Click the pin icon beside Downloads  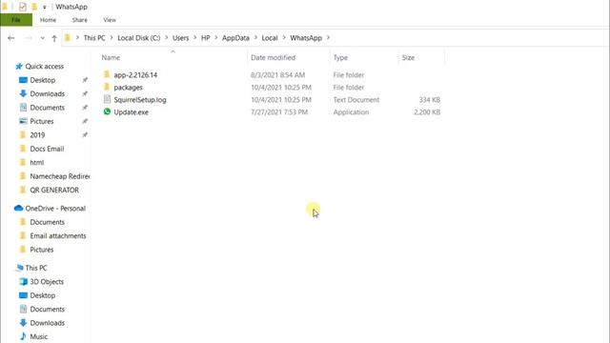point(85,93)
